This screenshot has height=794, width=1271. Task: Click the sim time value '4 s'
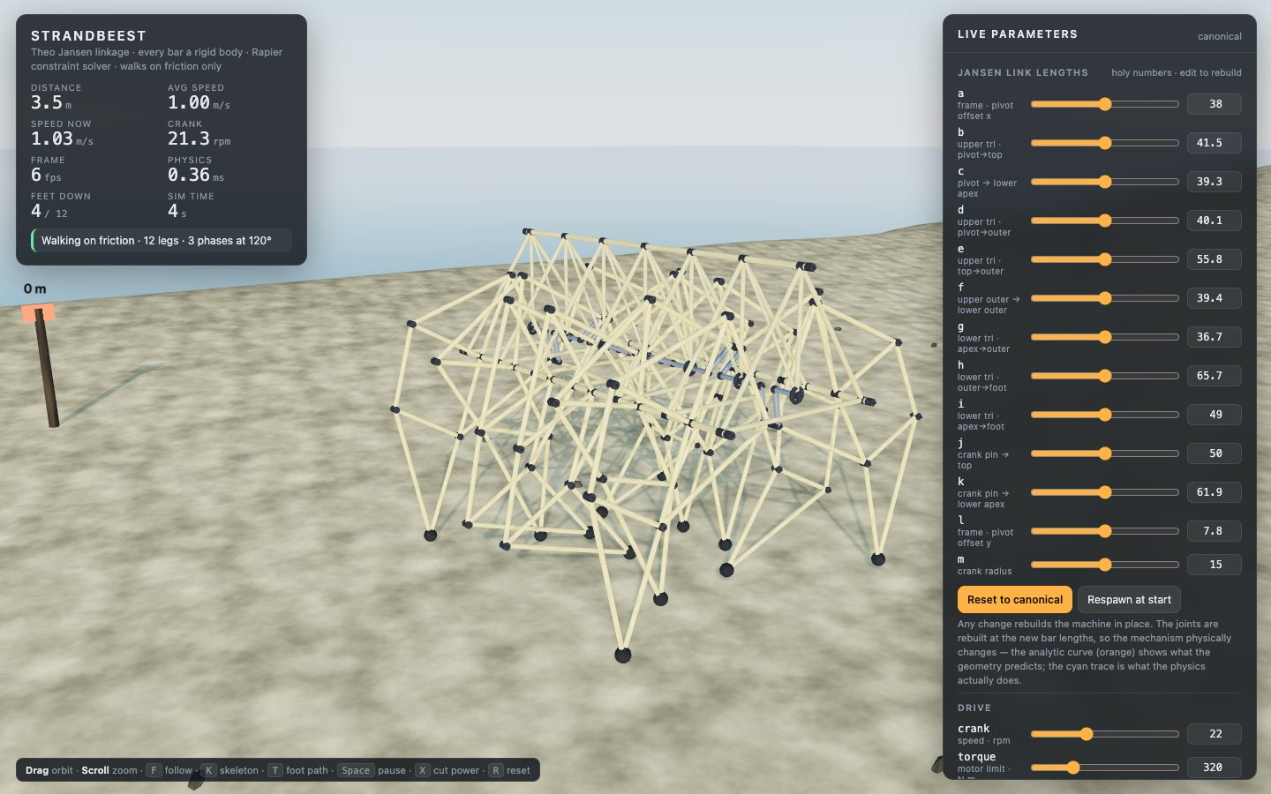177,211
